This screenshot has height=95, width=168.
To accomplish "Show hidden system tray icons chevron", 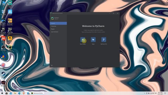I will point(145,93).
